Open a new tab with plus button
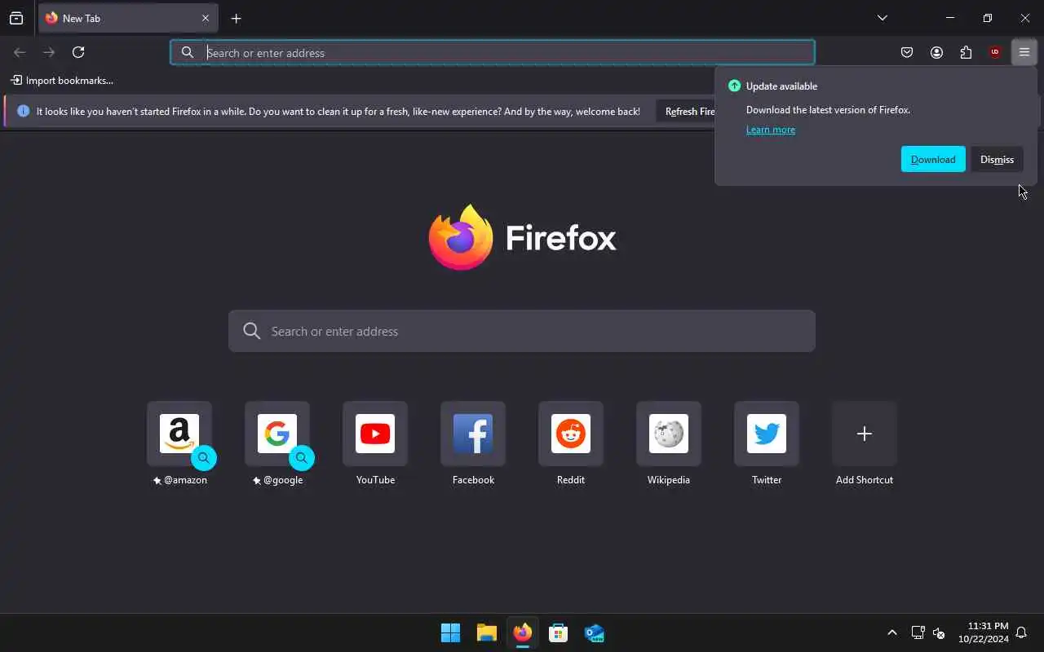Viewport: 1044px width, 652px height. pos(236,18)
